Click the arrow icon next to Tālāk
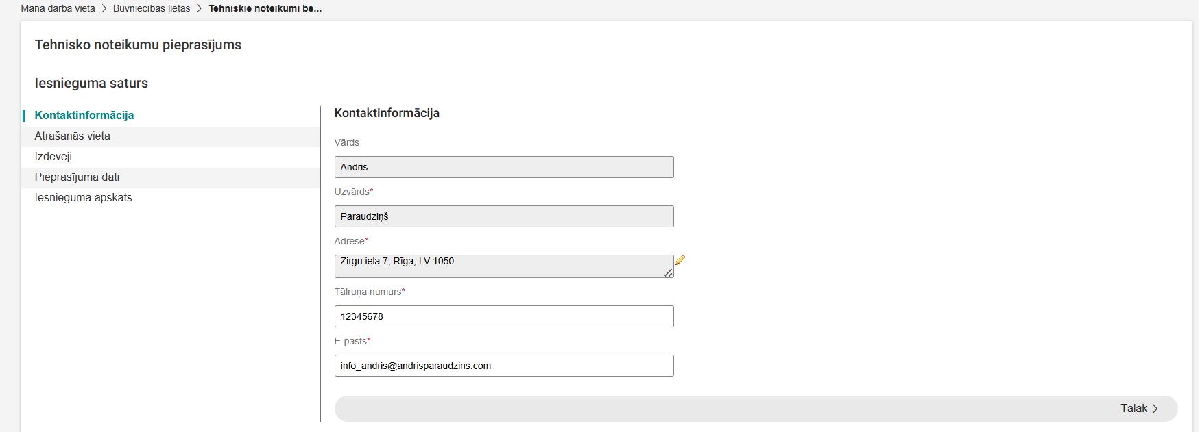The image size is (1200, 432). (1155, 409)
